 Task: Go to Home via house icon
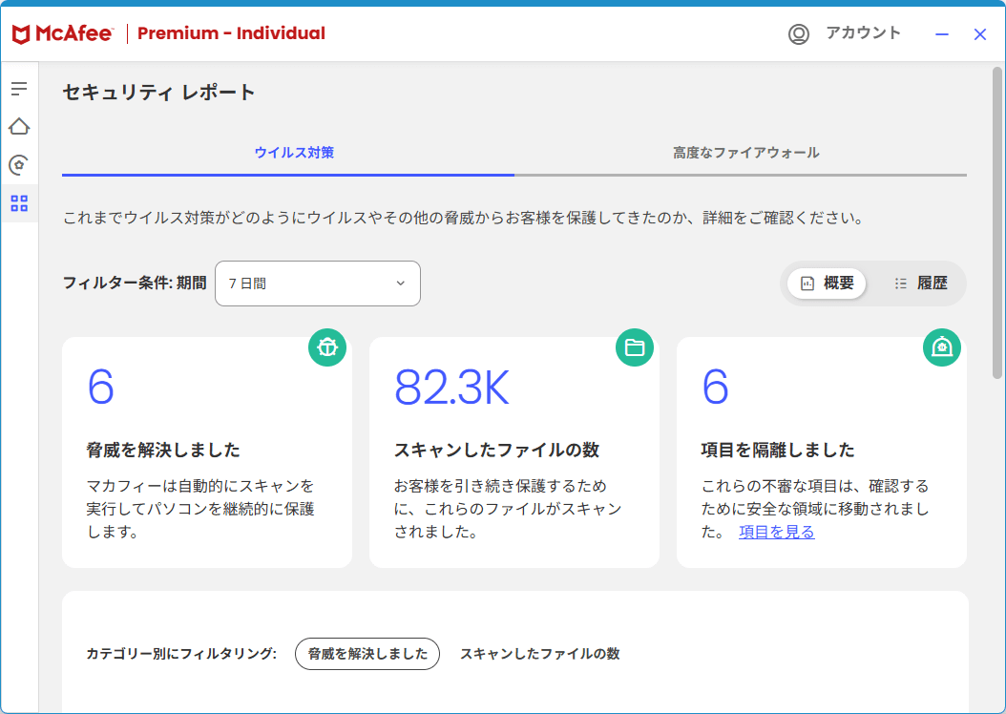[x=19, y=126]
